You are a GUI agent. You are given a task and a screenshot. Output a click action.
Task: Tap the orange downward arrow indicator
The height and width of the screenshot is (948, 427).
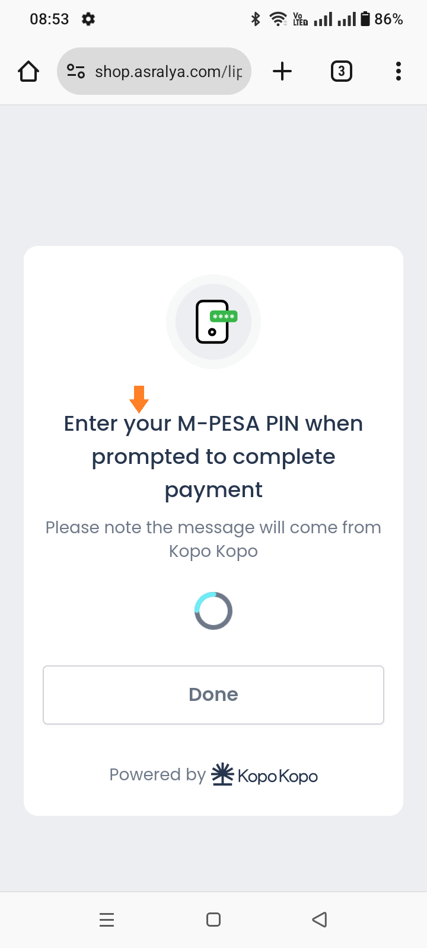click(139, 399)
